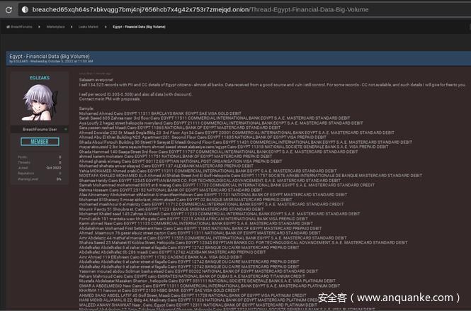
Task: Click the status icon beside BreachForums User
Action: pyautogui.click(x=65, y=130)
